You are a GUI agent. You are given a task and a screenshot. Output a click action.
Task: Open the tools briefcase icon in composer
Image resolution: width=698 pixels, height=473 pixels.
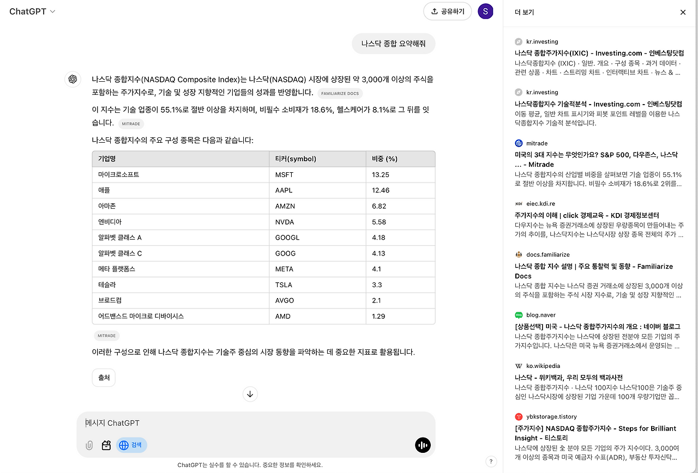tap(106, 445)
